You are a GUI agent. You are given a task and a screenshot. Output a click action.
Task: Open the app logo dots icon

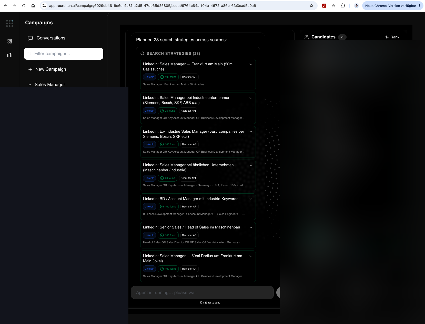coord(10,23)
